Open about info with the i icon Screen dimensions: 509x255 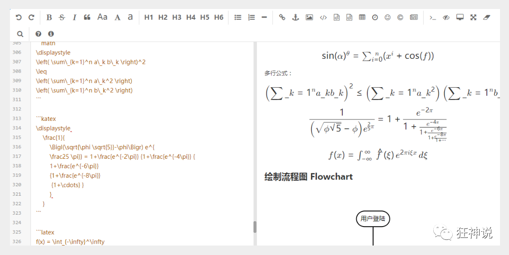[x=51, y=34]
